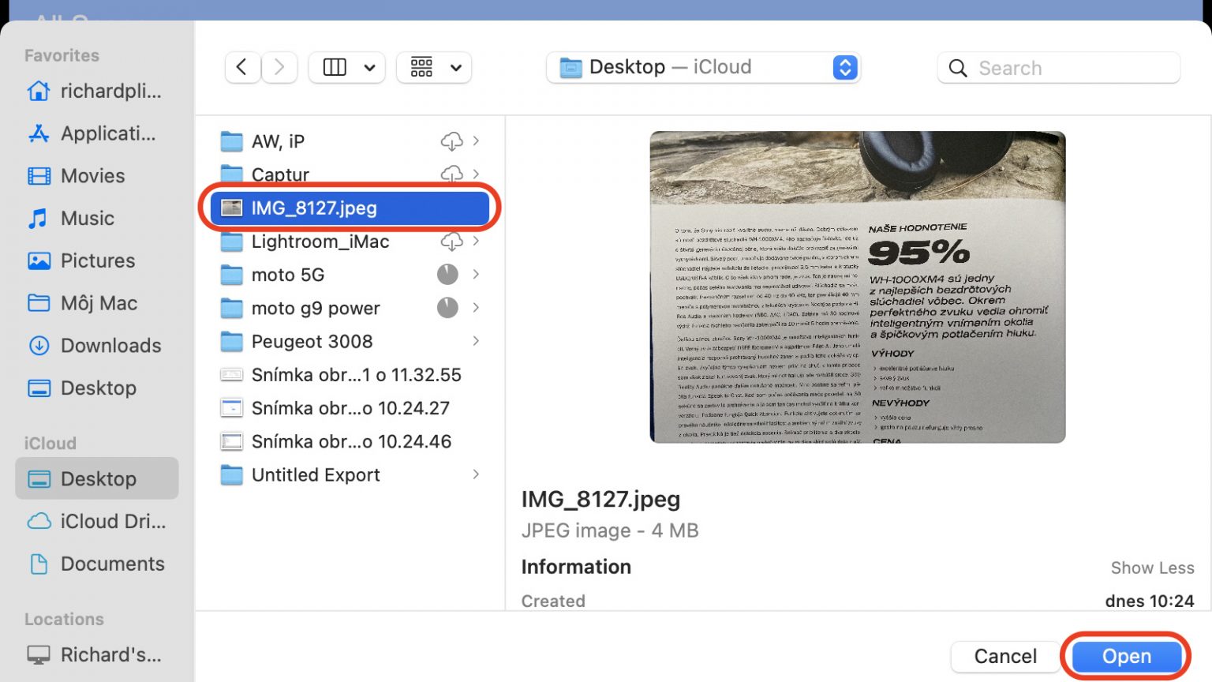This screenshot has height=682, width=1212.
Task: Click the Pictures photo icon
Action: [39, 261]
